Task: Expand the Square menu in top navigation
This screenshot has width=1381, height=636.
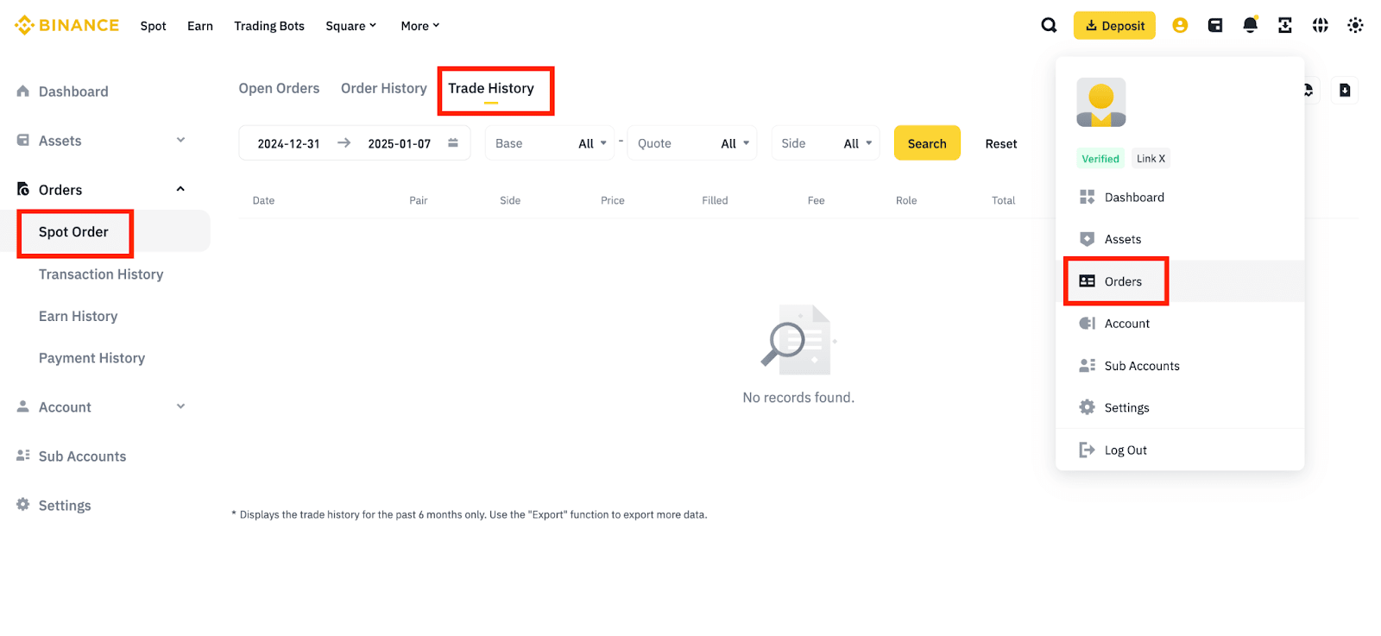Action: 350,26
